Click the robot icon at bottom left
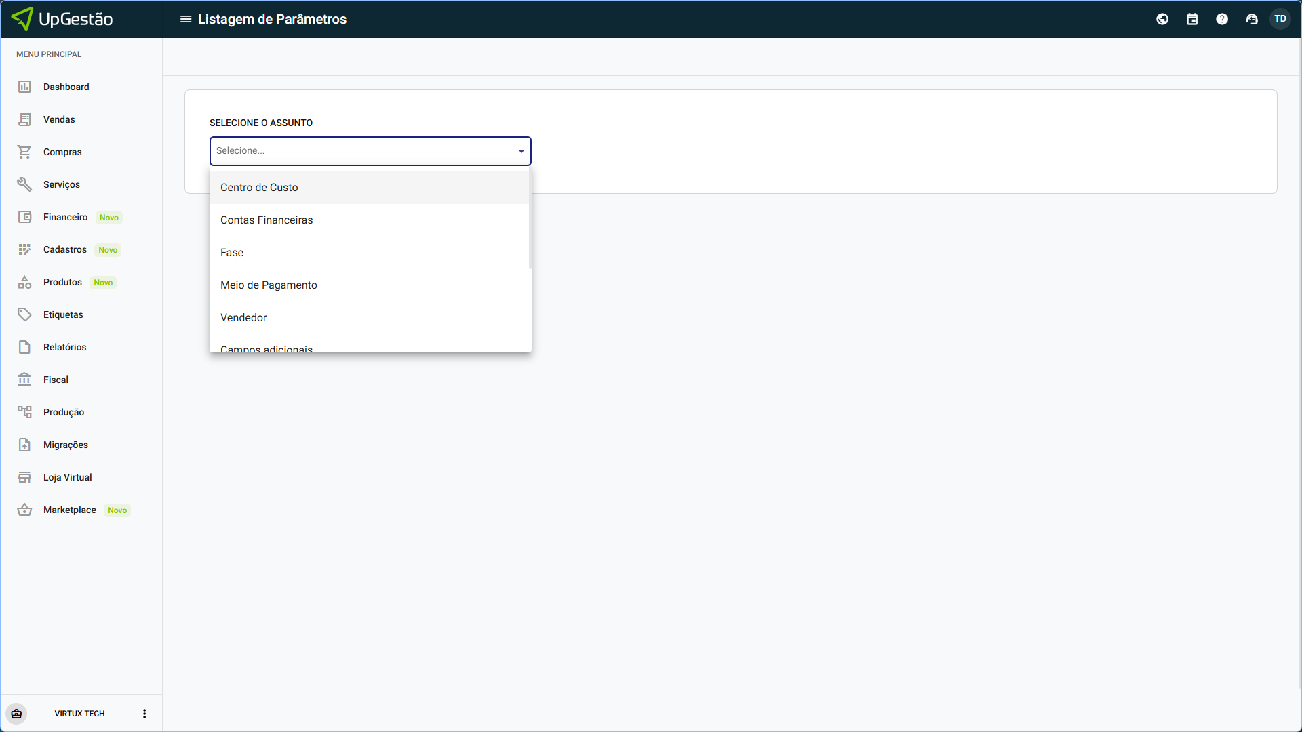The image size is (1302, 732). pyautogui.click(x=16, y=714)
